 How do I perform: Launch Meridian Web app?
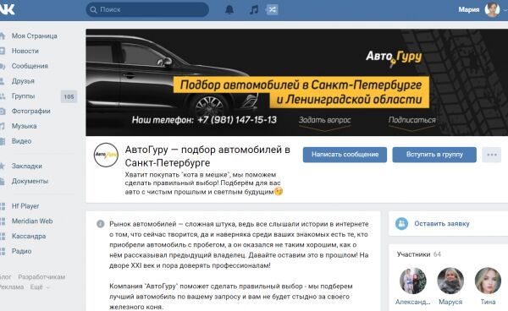32,221
